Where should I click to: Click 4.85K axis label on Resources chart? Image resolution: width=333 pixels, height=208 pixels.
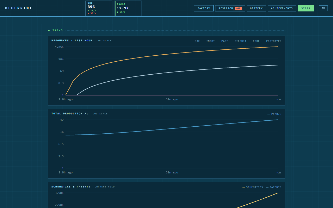[59, 47]
